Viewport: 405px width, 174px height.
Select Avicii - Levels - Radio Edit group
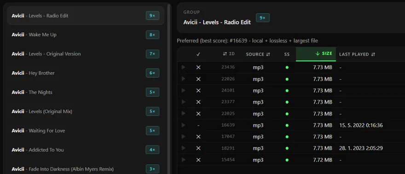tap(86, 16)
